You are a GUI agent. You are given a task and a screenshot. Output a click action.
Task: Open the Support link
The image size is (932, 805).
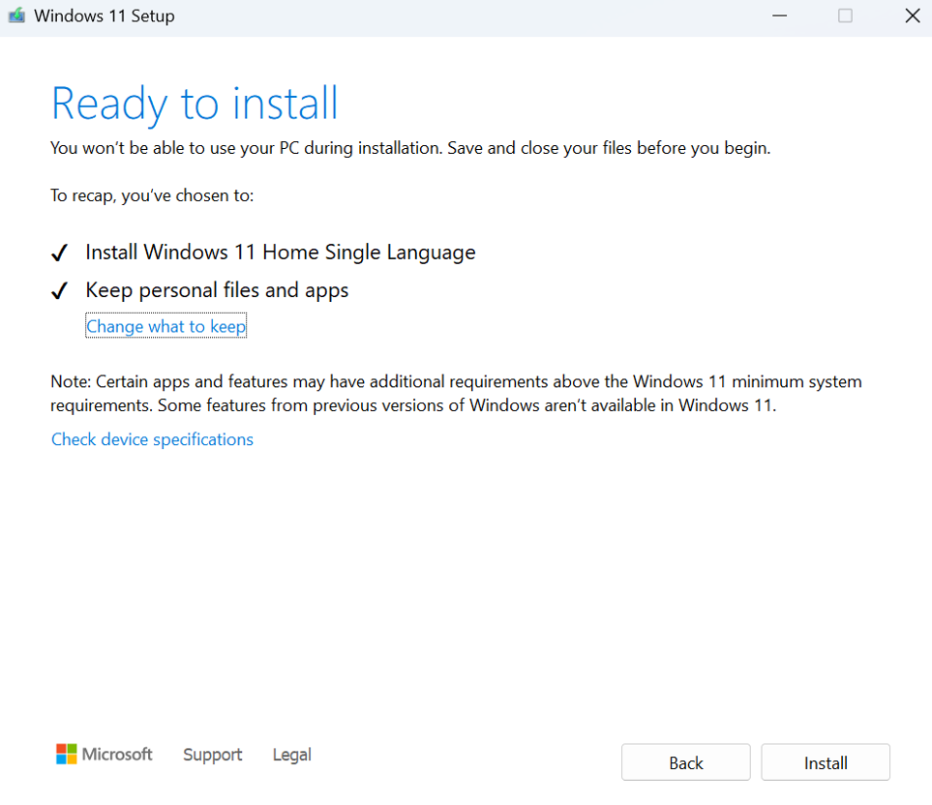coord(212,755)
